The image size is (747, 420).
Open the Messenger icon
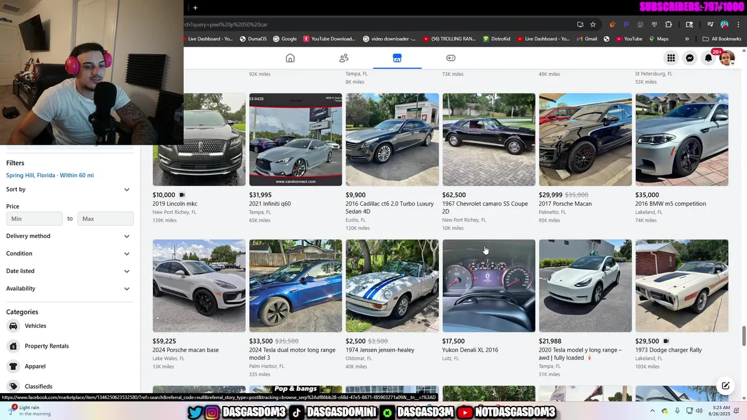(x=690, y=58)
